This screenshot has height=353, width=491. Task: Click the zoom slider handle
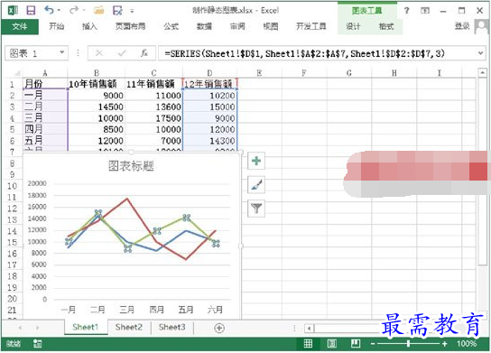pyautogui.click(x=408, y=344)
